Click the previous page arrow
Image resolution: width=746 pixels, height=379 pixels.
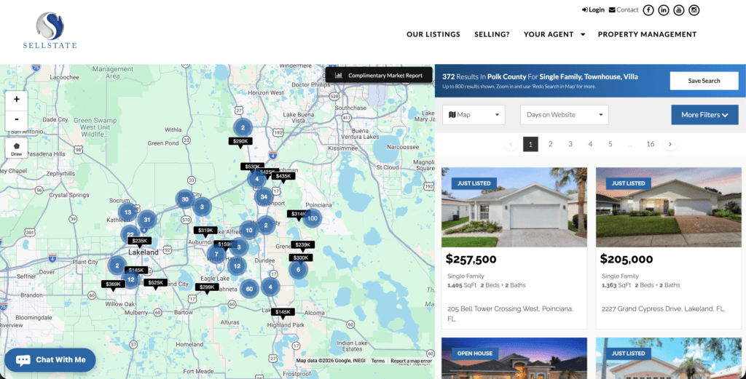pos(511,144)
